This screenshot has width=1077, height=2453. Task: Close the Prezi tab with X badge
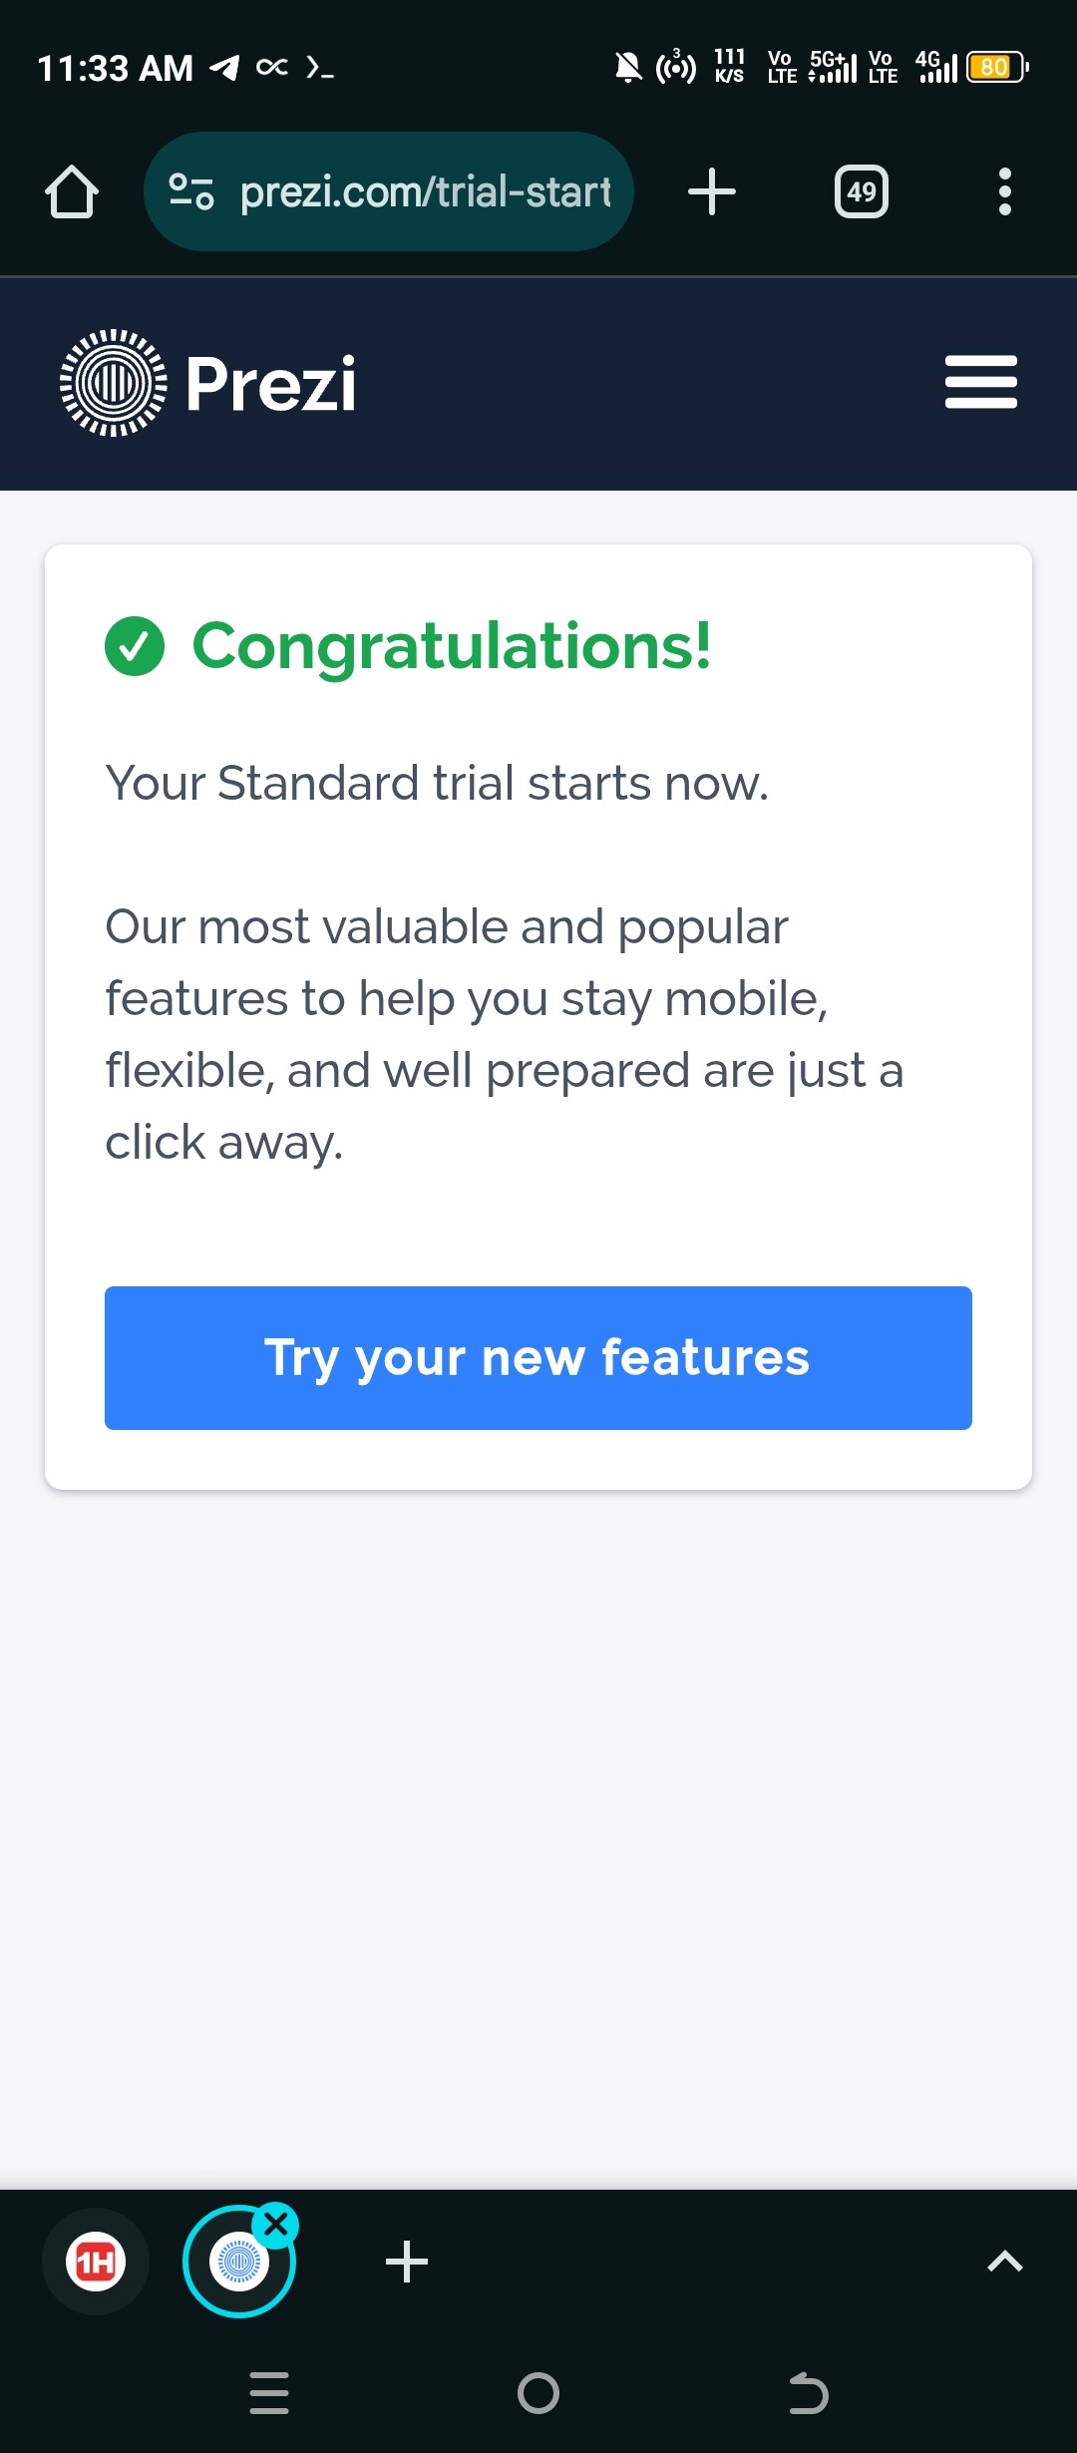[276, 2225]
